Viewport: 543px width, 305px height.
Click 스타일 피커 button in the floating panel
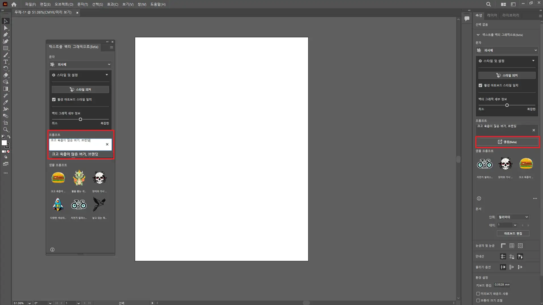coord(80,90)
